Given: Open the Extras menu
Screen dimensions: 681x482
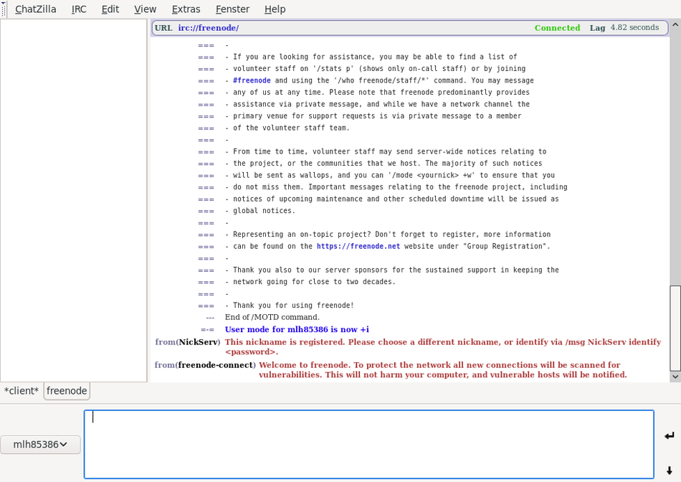Looking at the screenshot, I should [x=186, y=9].
